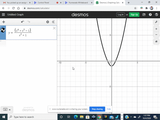Open the language globe menu
This screenshot has width=160, height=120.
tap(156, 15)
